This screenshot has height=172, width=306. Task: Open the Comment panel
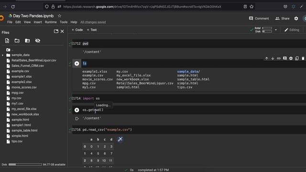[x=259, y=19]
